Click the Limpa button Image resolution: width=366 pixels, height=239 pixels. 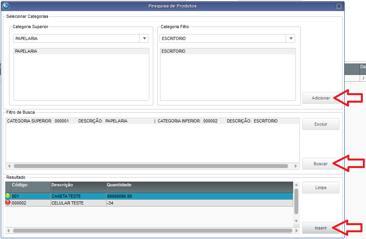(321, 187)
